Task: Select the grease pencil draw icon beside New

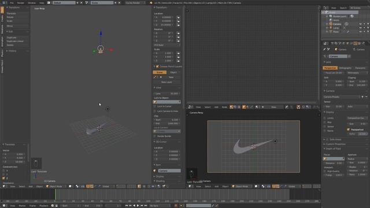Action: pyautogui.click(x=155, y=77)
